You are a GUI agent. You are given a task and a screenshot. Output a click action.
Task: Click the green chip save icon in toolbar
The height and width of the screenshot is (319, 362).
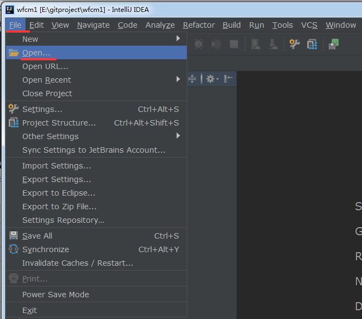pyautogui.click(x=334, y=44)
